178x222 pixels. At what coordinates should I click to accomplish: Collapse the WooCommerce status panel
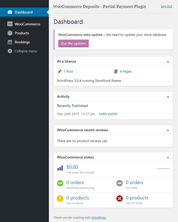168,157
